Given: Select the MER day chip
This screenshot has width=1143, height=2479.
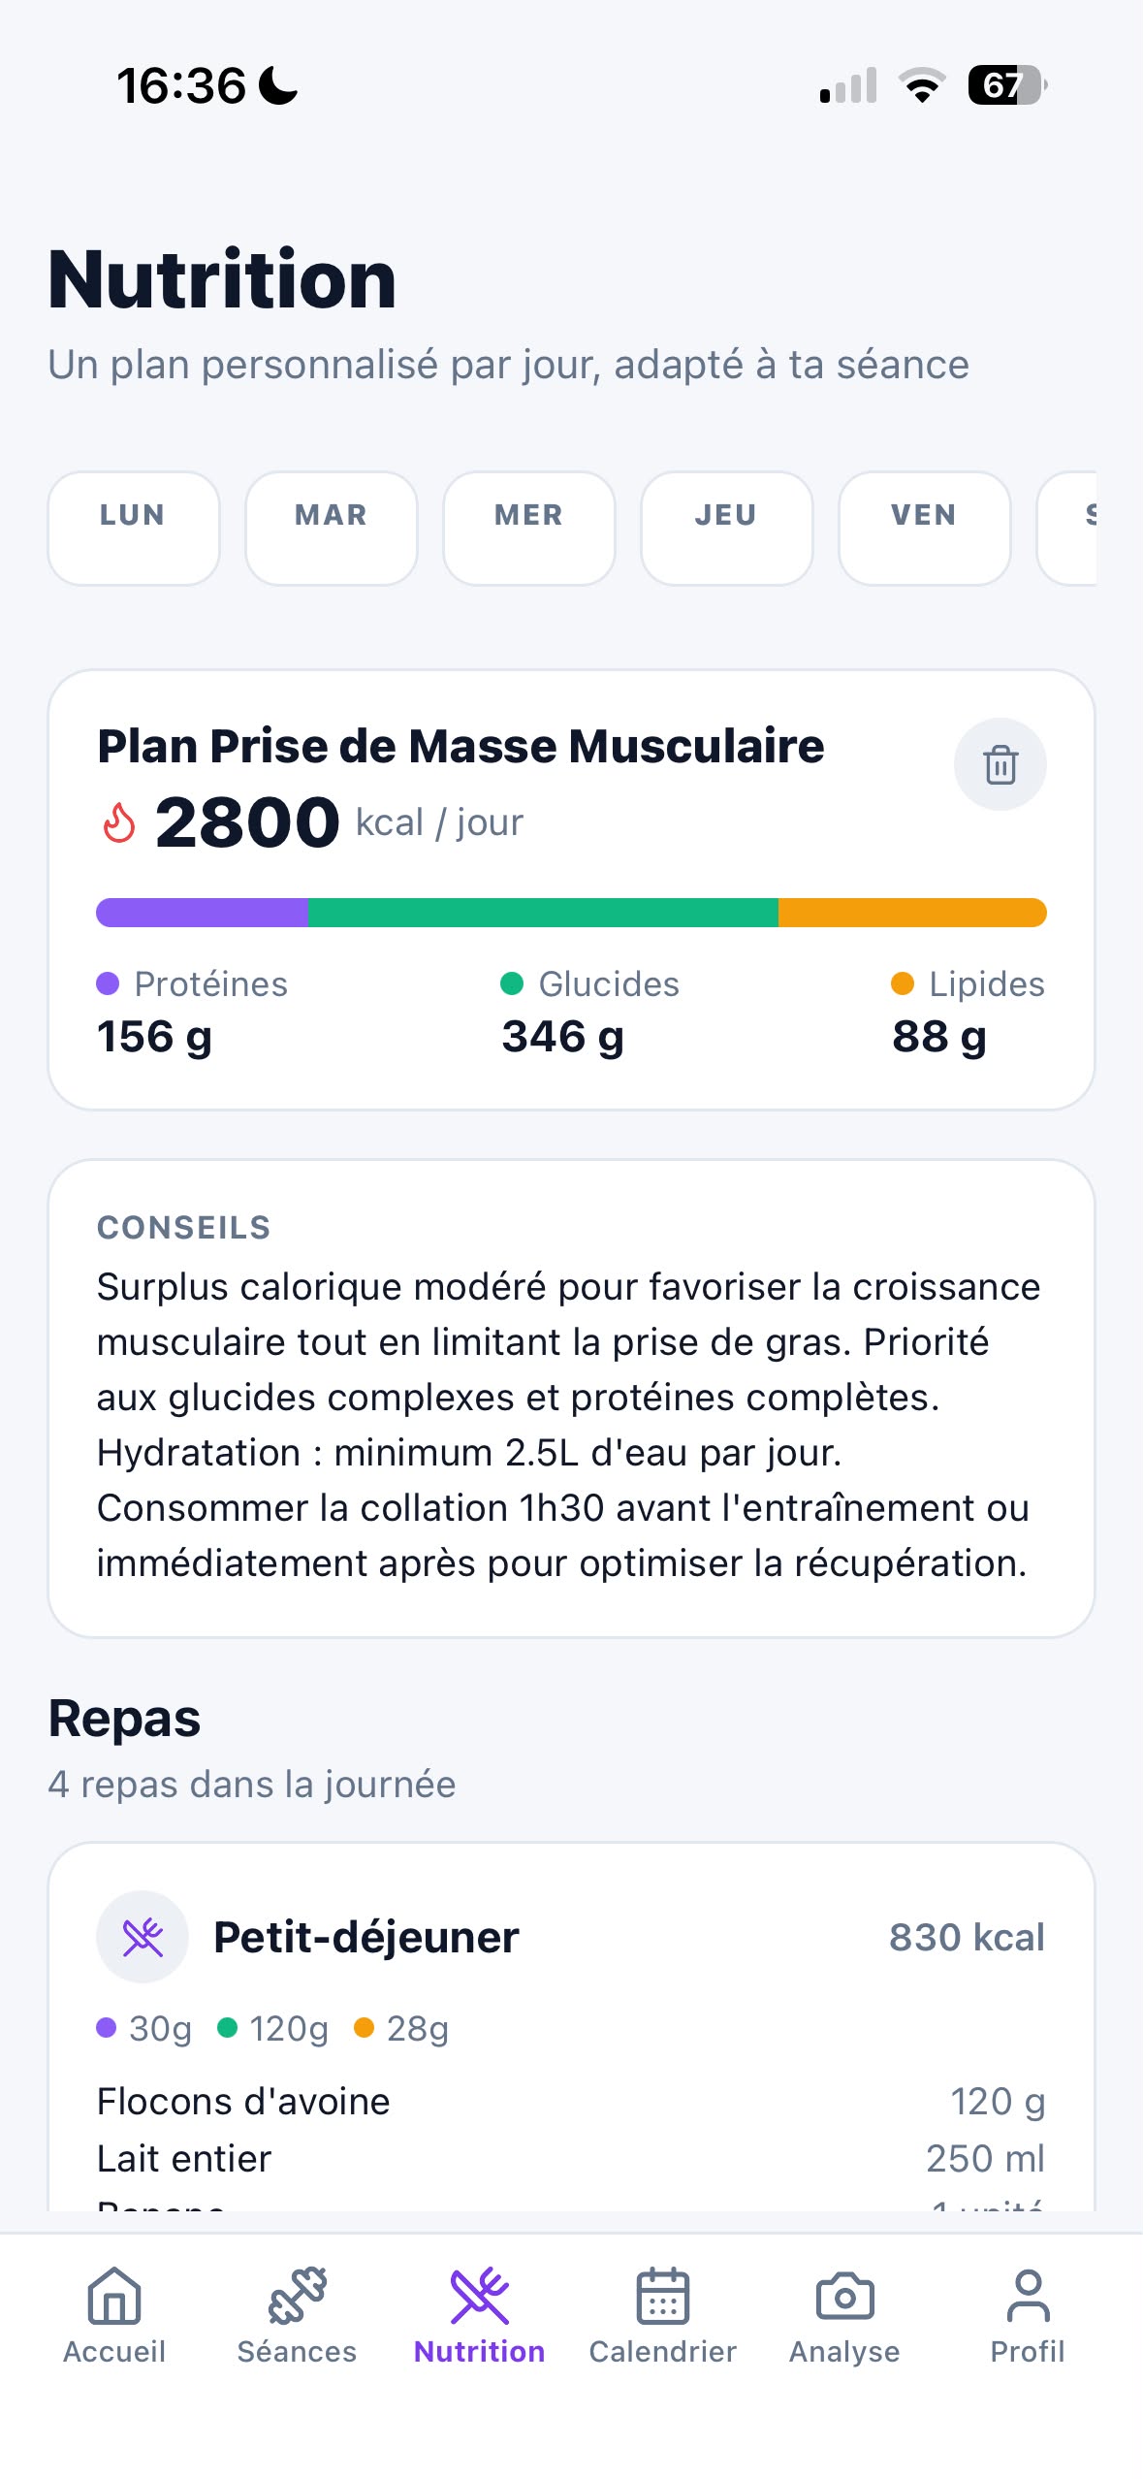Looking at the screenshot, I should point(529,529).
